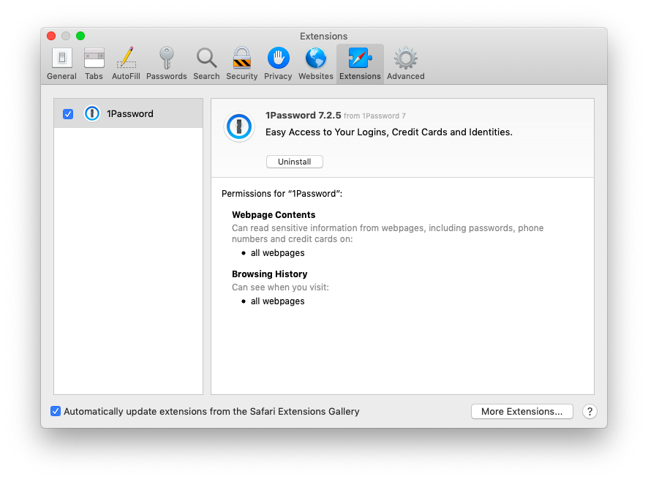The image size is (648, 482).
Task: Open the Privacy hand pane
Action: click(x=278, y=64)
